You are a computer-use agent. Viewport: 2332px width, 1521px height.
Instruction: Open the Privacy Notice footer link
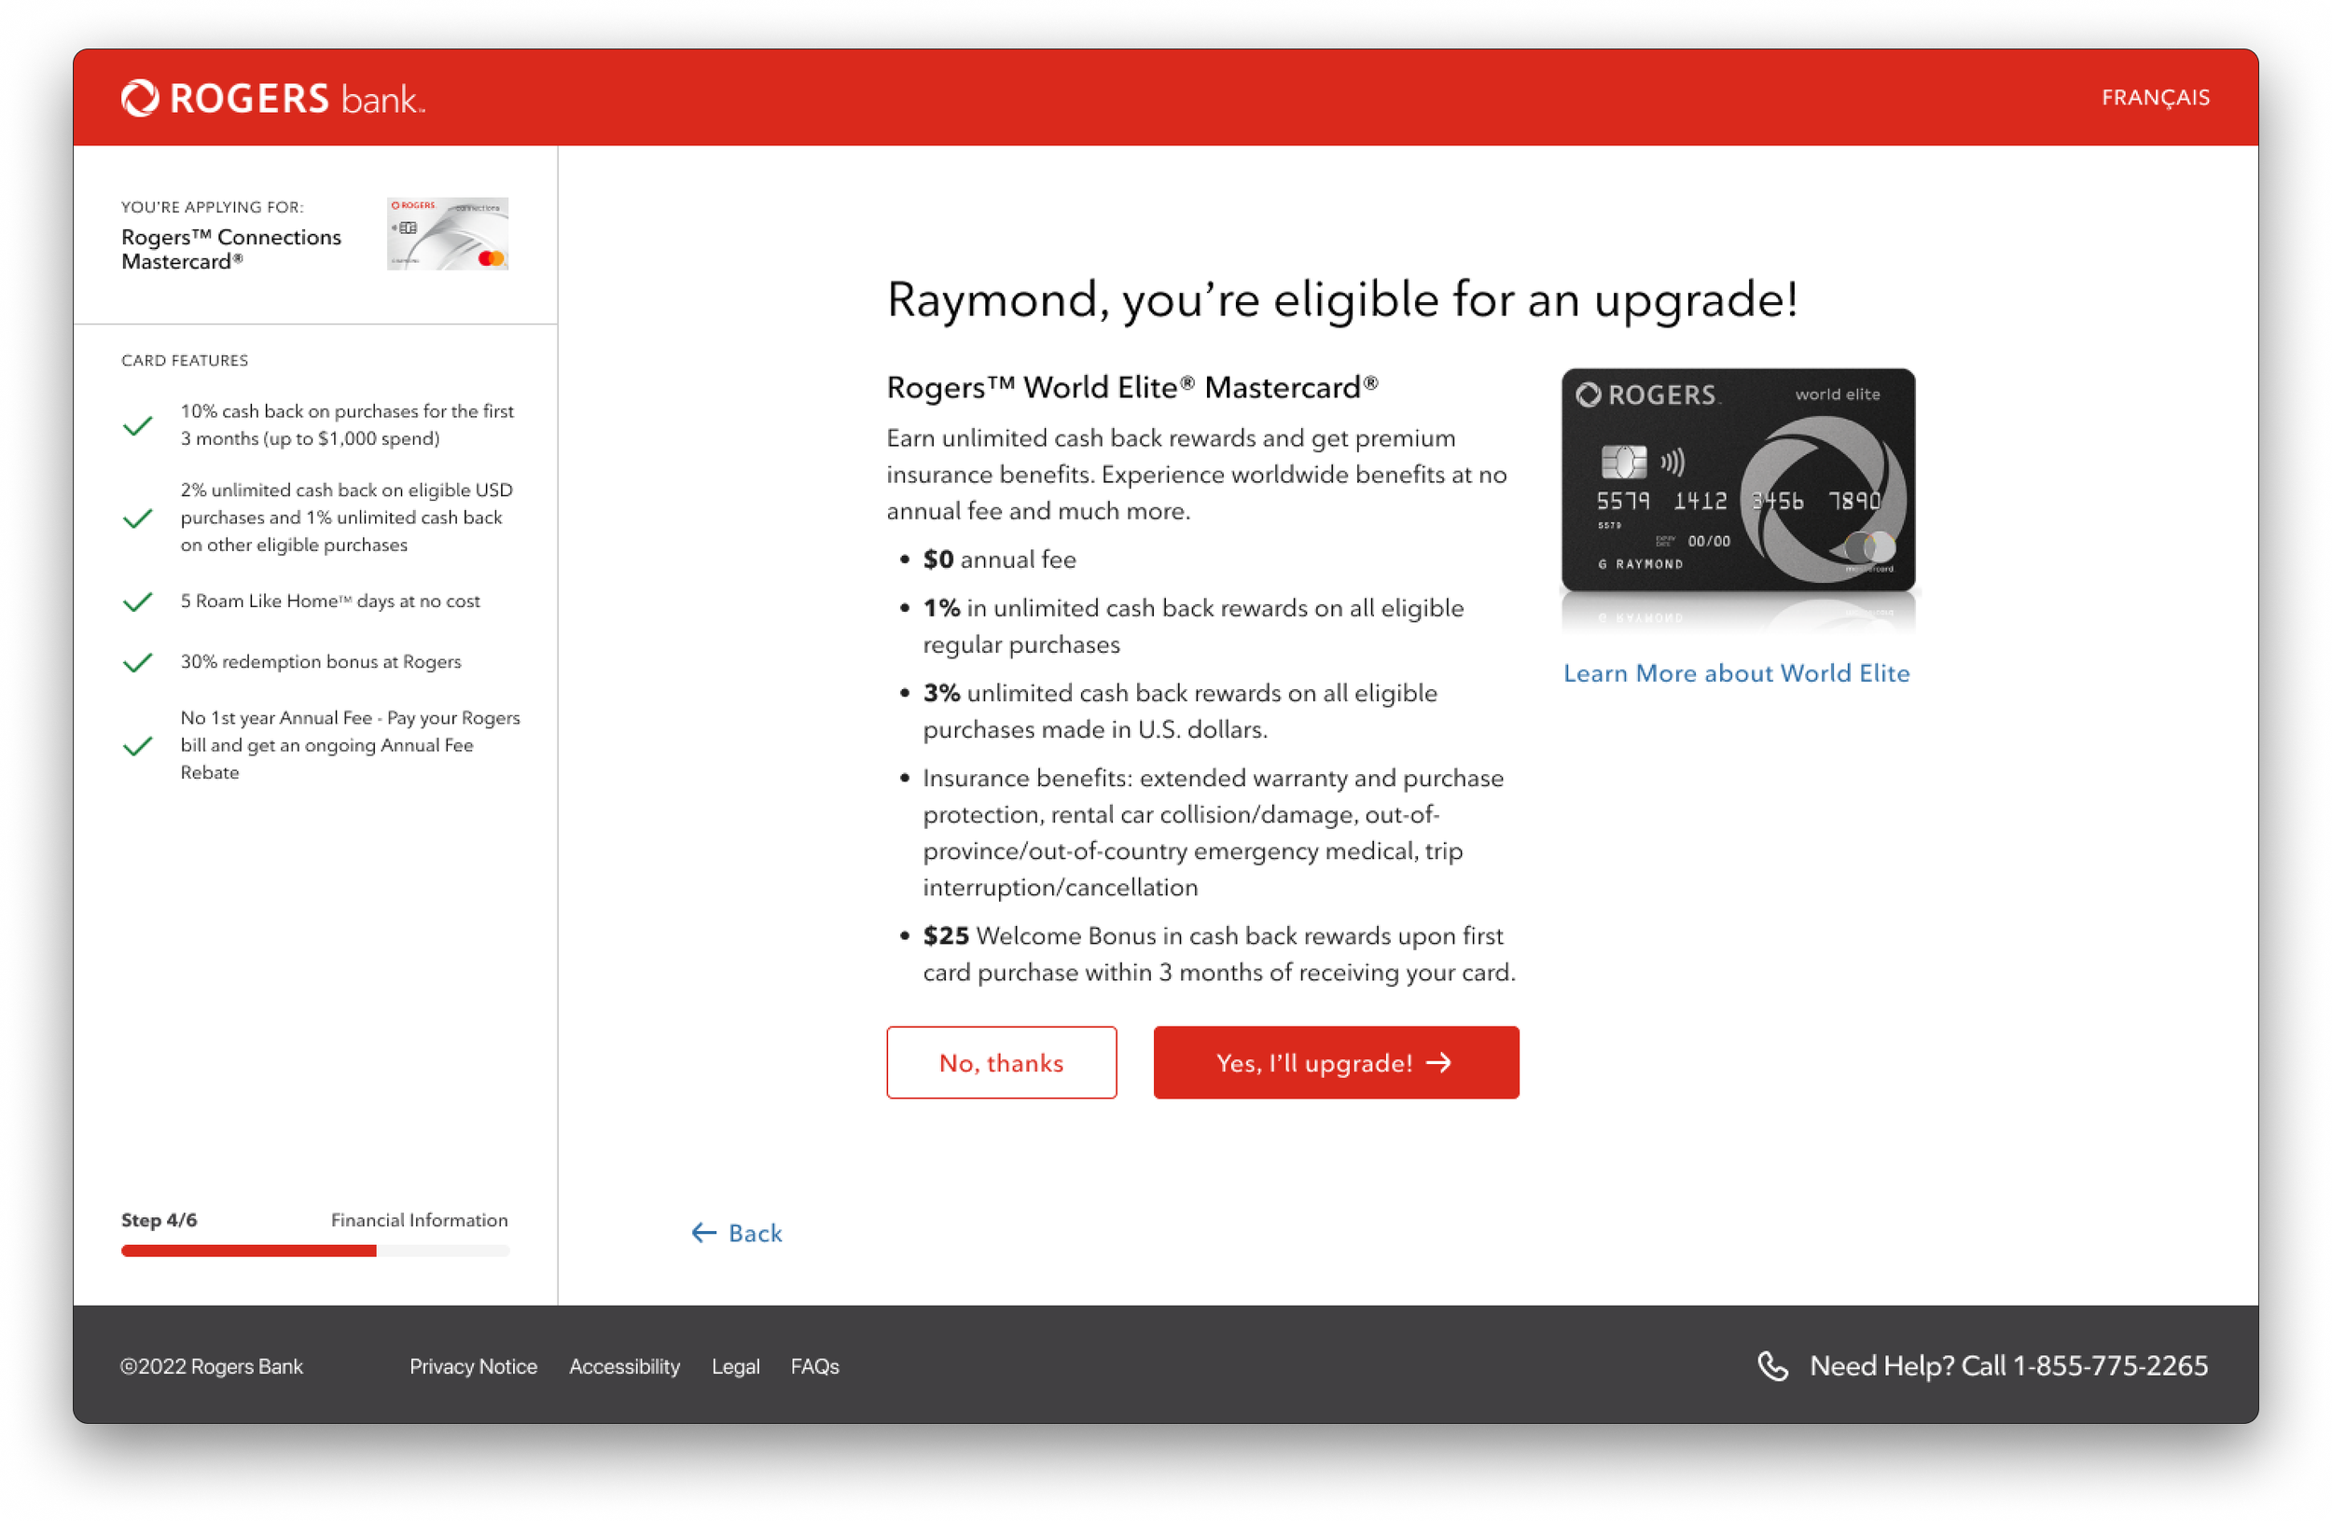[473, 1366]
